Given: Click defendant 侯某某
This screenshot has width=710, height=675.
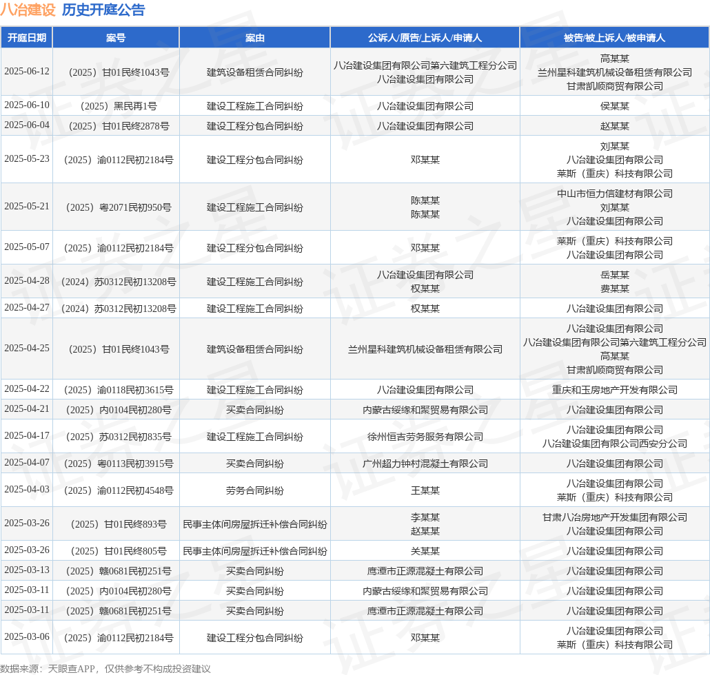Looking at the screenshot, I should pyautogui.click(x=614, y=106).
